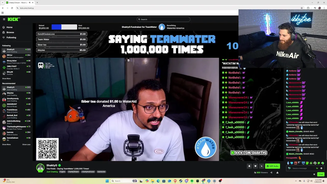Click the KICK logo
The height and width of the screenshot is (184, 327).
[x=14, y=19]
